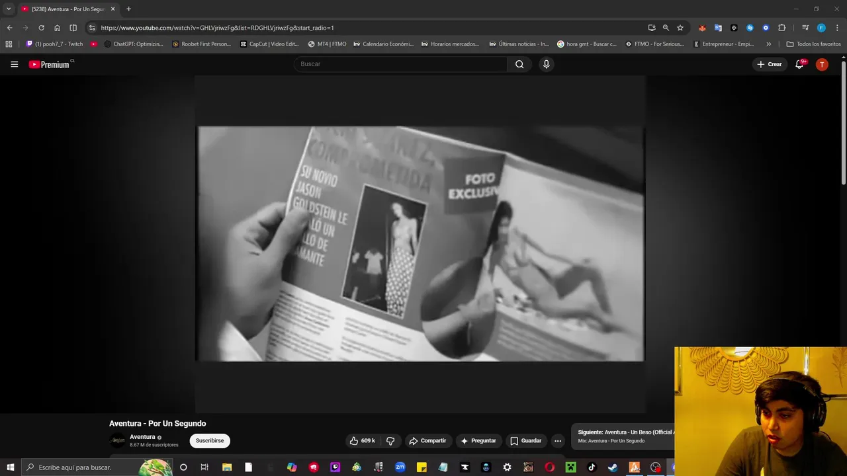This screenshot has width=847, height=476.
Task: Open the browser three-dot settings menu
Action: (x=837, y=28)
